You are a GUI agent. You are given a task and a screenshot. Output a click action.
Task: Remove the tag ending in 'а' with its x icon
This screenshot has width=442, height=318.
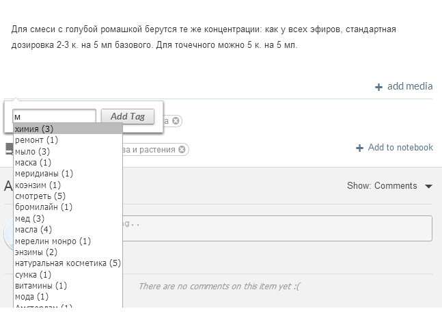176,121
